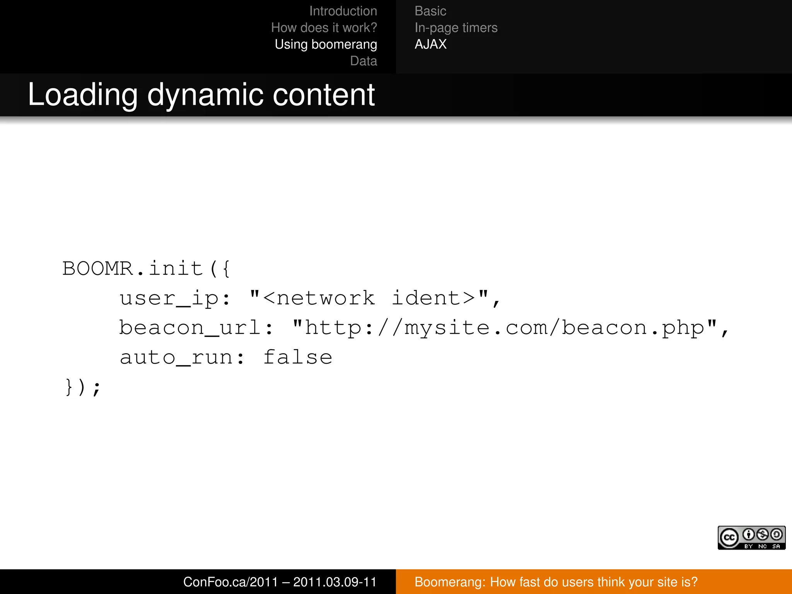Click the 'Loading dynamic content' slide title
This screenshot has width=792, height=594.
pos(201,95)
